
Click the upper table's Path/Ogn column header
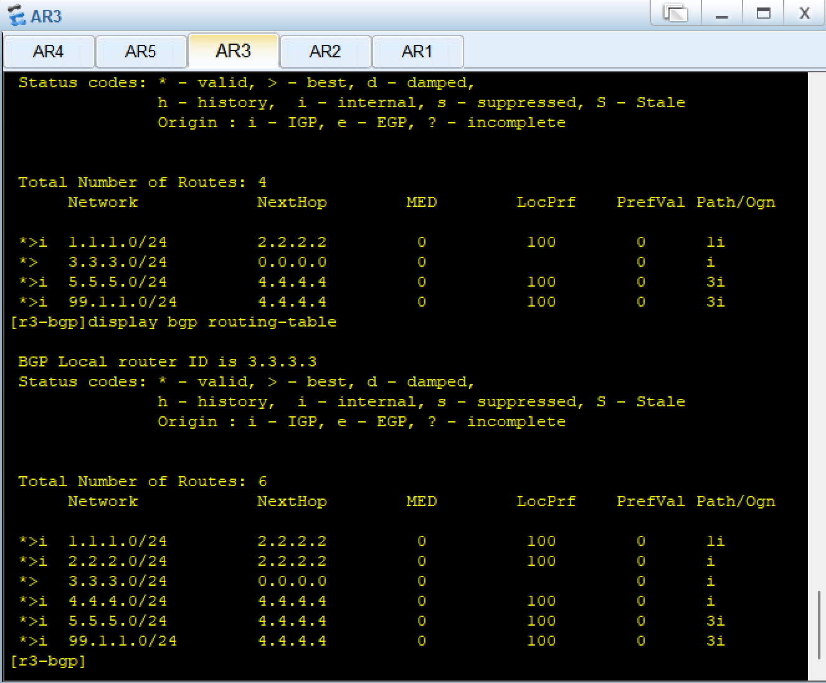coord(736,203)
